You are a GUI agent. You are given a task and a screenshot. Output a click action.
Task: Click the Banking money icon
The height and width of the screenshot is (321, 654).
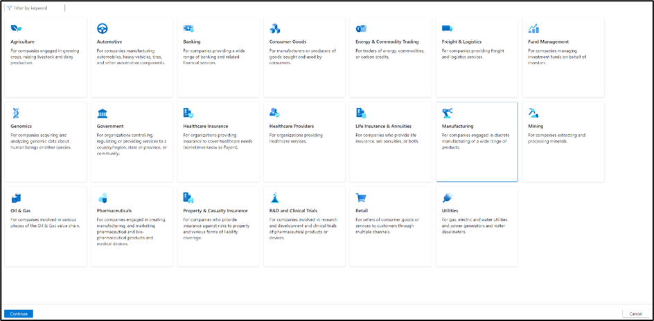pyautogui.click(x=188, y=28)
